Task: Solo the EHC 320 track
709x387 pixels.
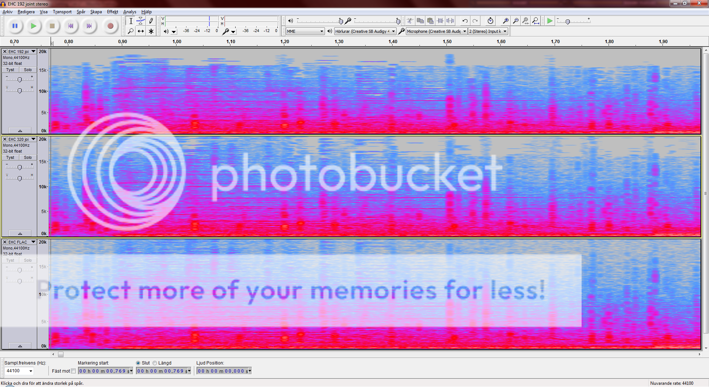Action: 28,157
